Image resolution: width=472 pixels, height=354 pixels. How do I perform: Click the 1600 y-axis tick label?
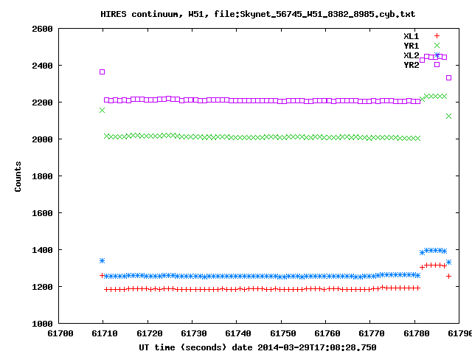pos(43,213)
